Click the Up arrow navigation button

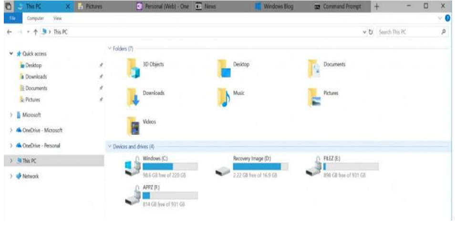(35, 32)
